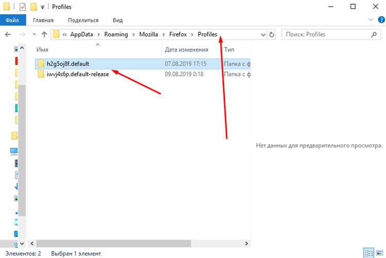The image size is (386, 258).
Task: Maximize the Profiles window
Action: point(353,7)
